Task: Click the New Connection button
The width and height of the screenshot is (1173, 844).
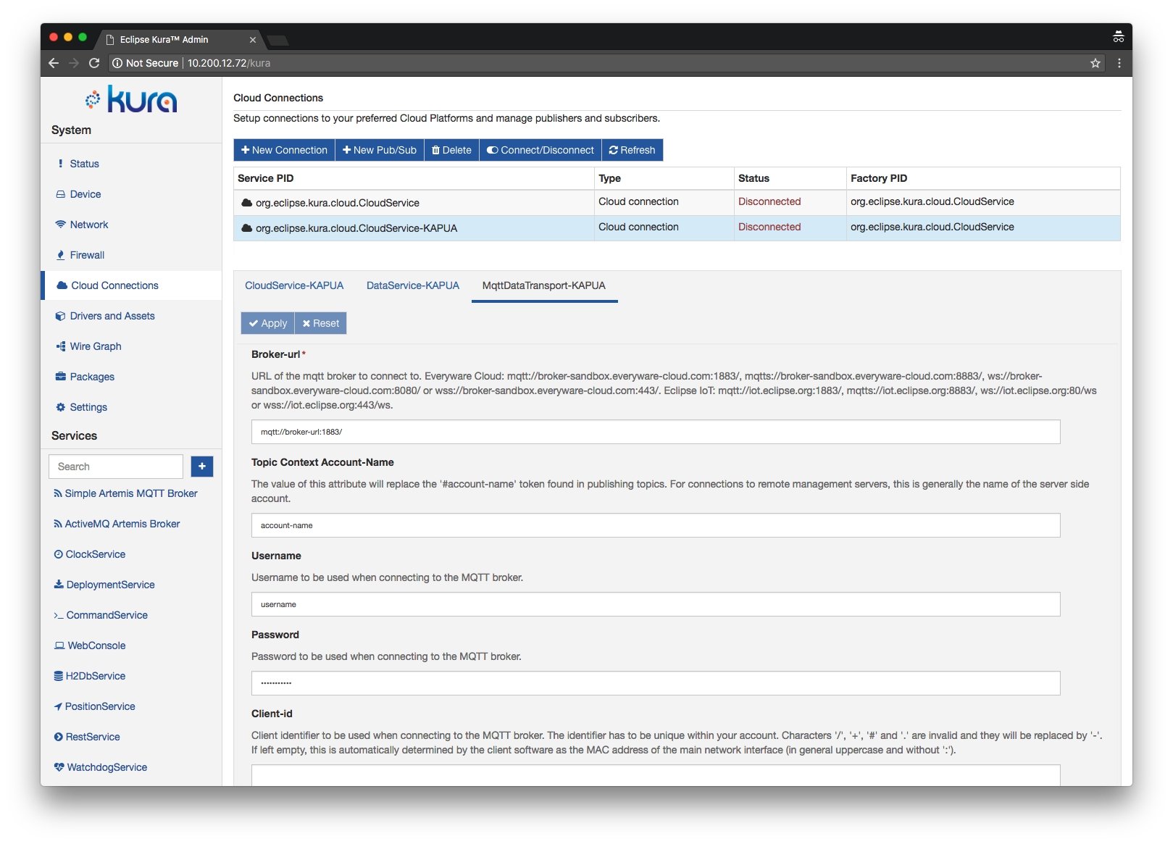Action: pyautogui.click(x=284, y=150)
